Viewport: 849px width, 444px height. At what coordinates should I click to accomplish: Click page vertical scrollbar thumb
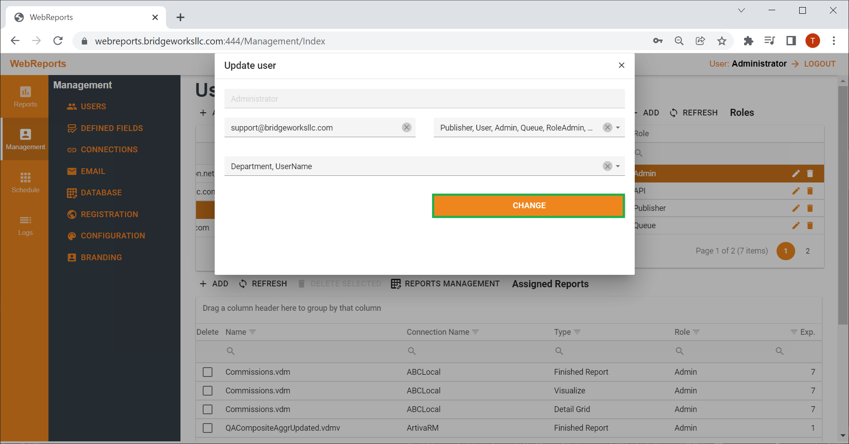coord(843,205)
